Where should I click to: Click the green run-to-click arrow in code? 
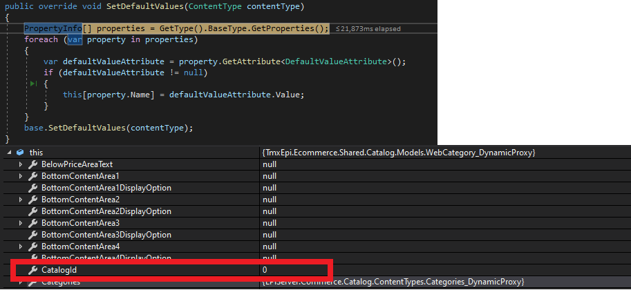coord(32,84)
